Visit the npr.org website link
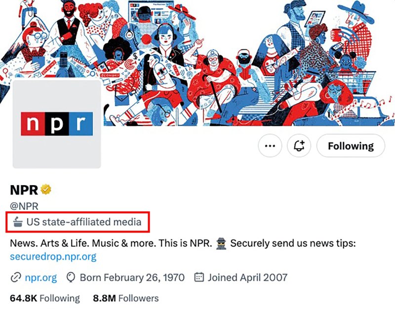395x313 pixels. click(x=40, y=277)
